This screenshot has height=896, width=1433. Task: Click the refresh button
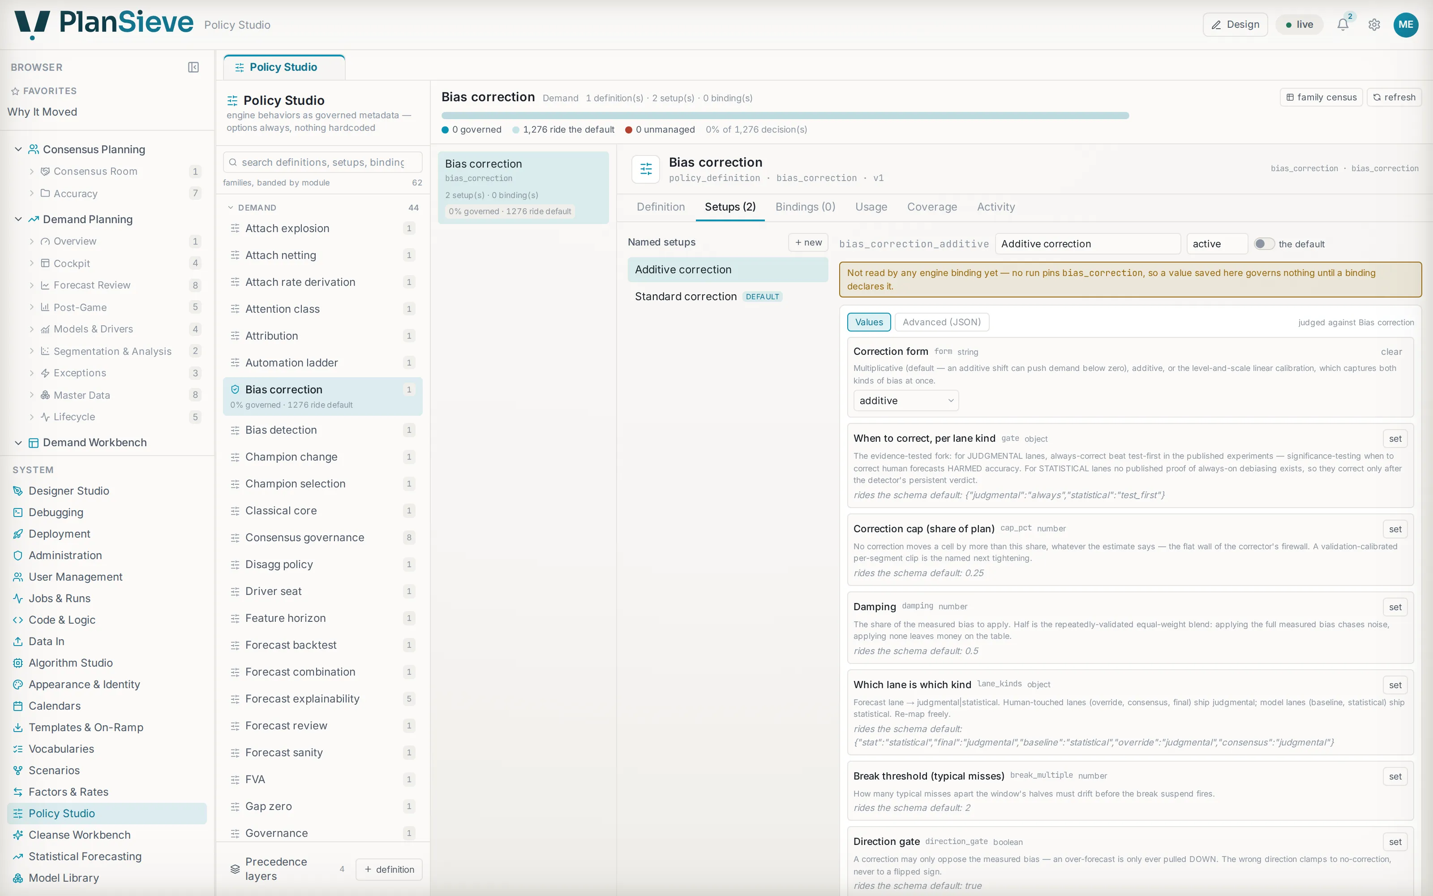coord(1394,97)
